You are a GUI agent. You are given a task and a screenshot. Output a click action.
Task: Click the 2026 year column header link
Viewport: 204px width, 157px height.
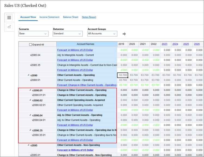[x=197, y=44]
